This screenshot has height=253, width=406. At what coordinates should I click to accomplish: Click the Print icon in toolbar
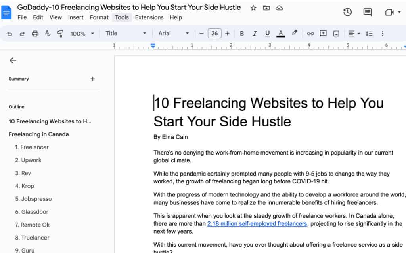coord(35,34)
